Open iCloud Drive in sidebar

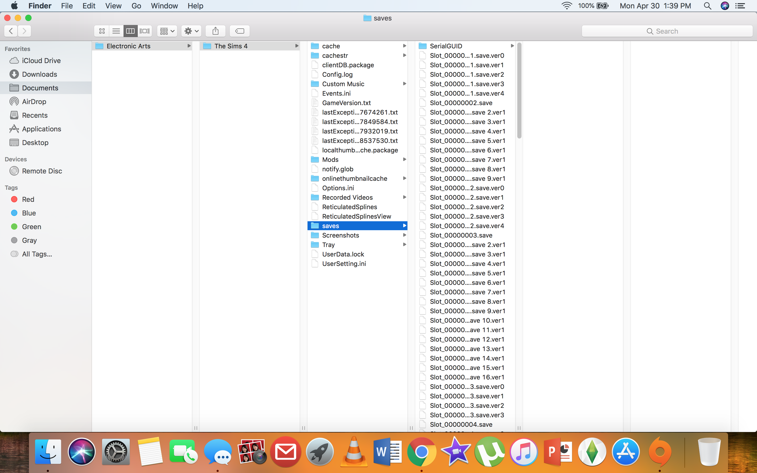point(46,61)
